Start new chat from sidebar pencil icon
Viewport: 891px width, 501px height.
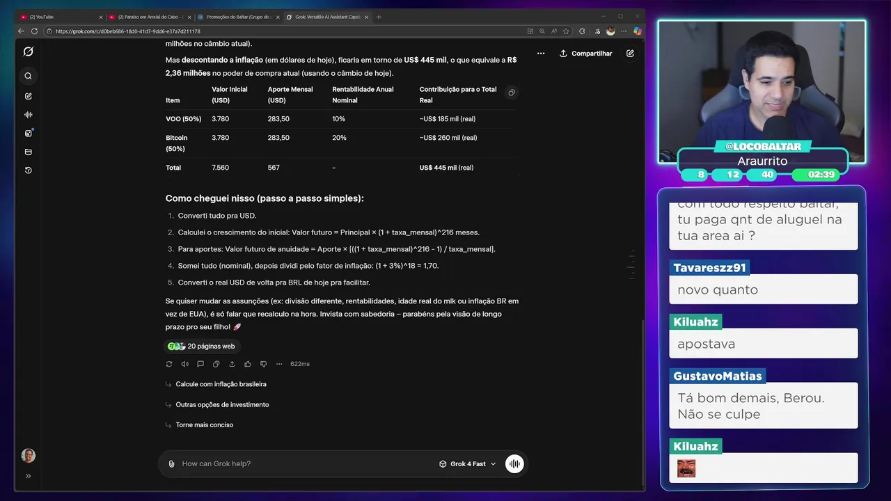click(x=29, y=96)
